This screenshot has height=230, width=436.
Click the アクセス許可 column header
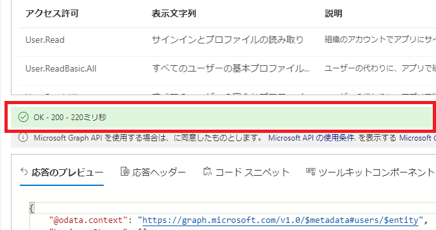pos(52,13)
